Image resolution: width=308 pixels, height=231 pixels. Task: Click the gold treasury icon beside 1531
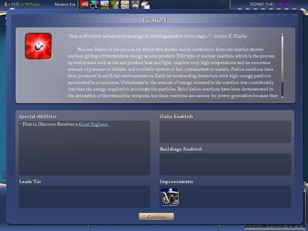[x=6, y=4]
